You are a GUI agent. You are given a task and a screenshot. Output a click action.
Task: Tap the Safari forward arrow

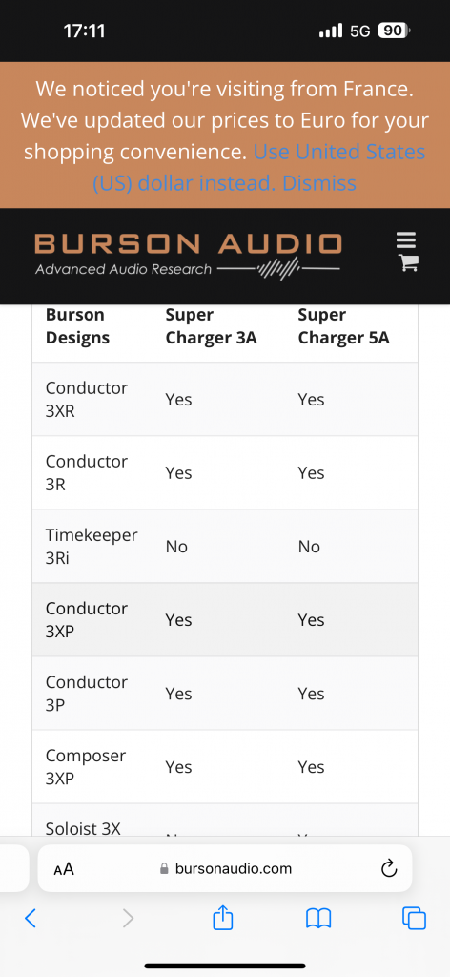128,918
